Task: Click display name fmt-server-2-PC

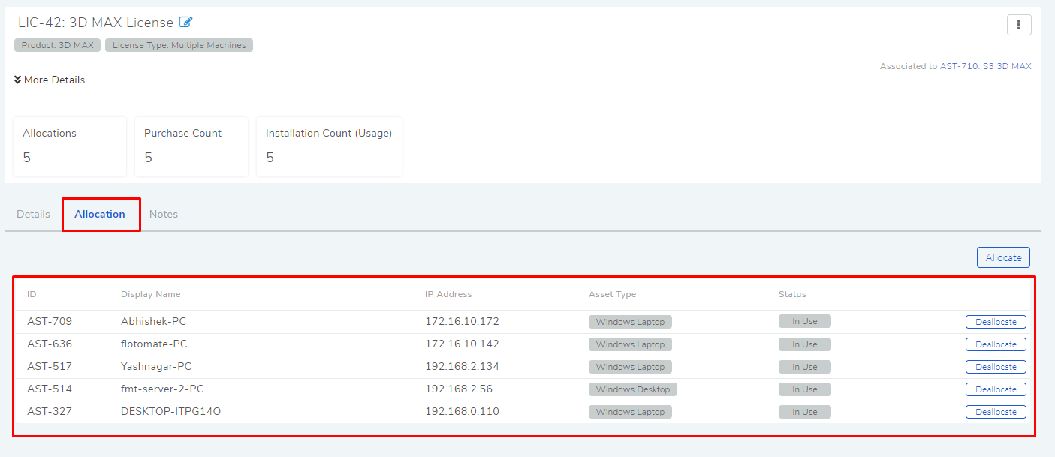Action: 162,389
